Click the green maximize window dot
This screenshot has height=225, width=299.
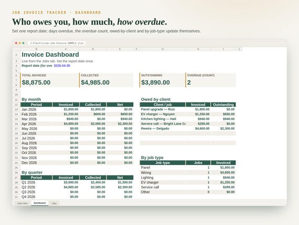23,43
